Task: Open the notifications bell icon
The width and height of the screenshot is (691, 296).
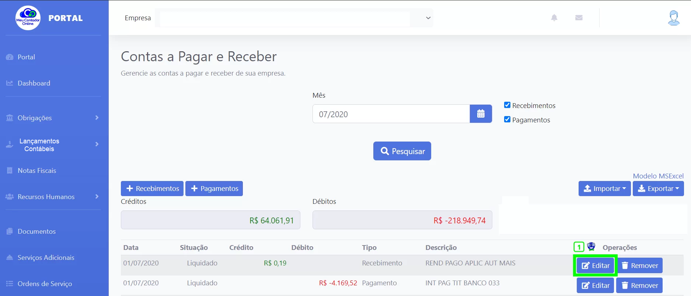Action: (x=554, y=18)
